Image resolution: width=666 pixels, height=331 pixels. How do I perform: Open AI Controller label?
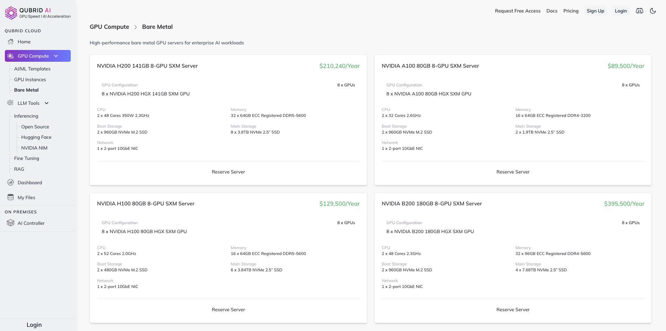click(x=31, y=223)
